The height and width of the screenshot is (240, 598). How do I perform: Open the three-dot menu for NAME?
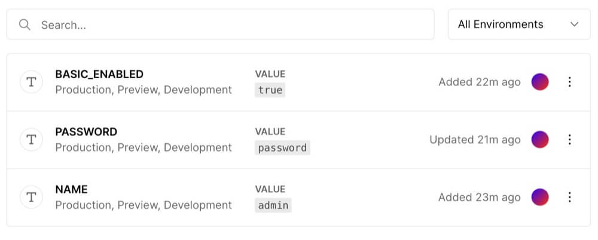pos(569,197)
